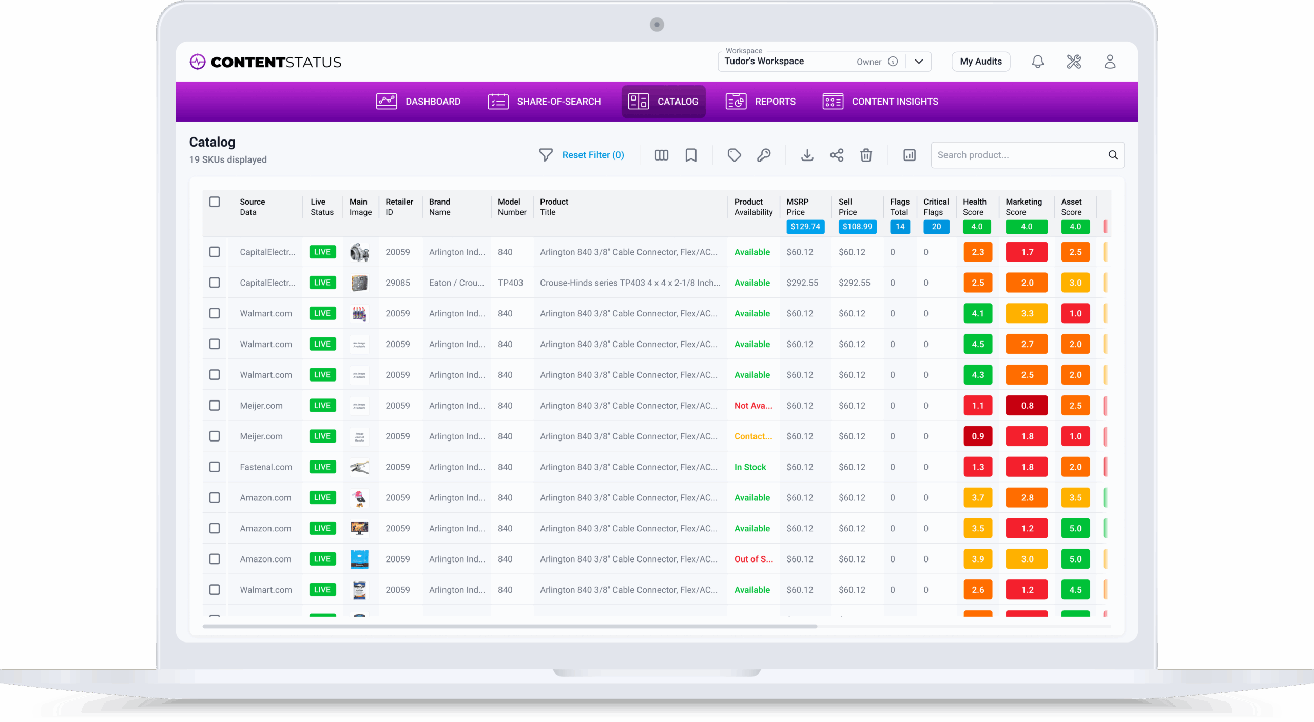1314x722 pixels.
Task: Open the notifications bell
Action: click(x=1037, y=62)
